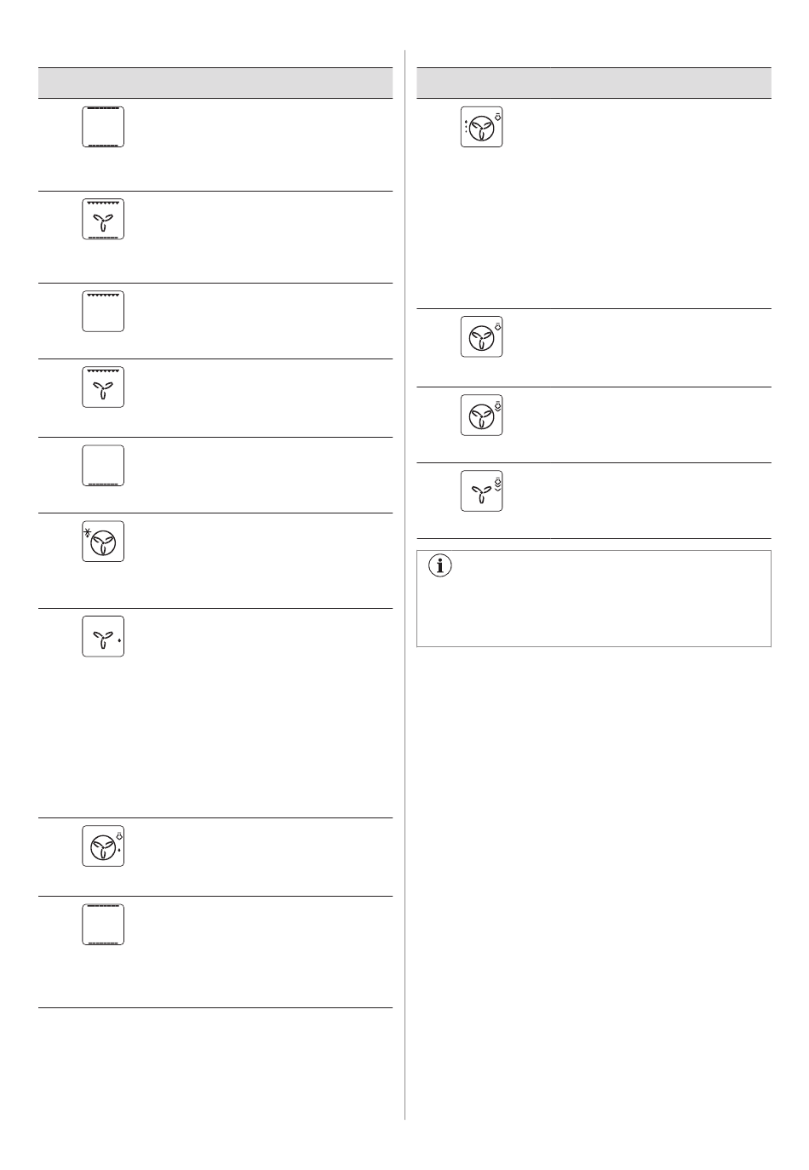This screenshot has height=1170, width=809.
Task: Click inside the bordered information note box
Action: point(594,599)
